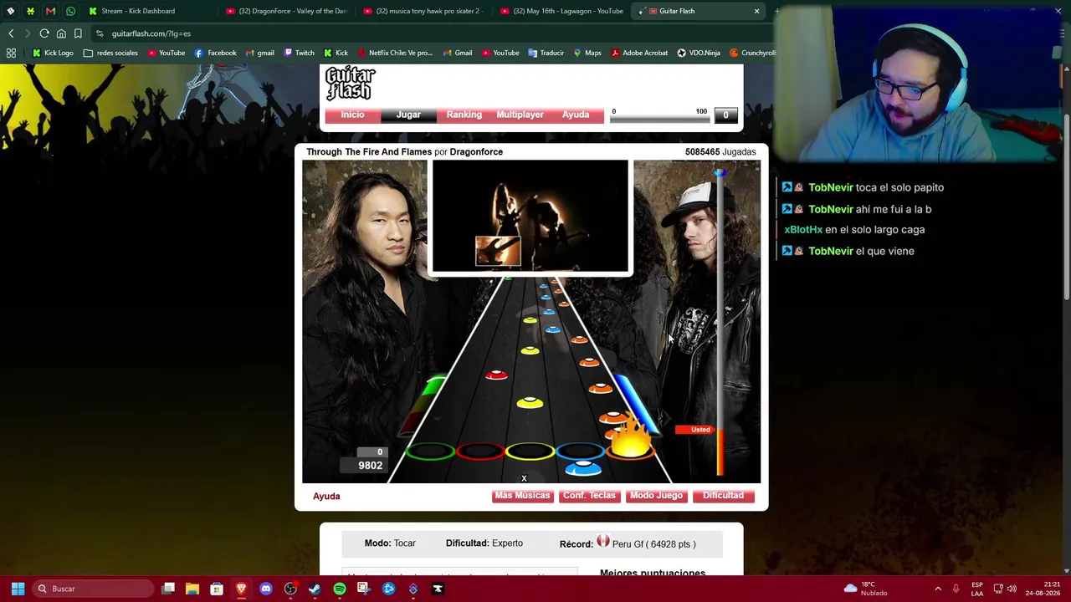This screenshot has height=602, width=1071.
Task: Open Maps bookmark
Action: tap(587, 53)
